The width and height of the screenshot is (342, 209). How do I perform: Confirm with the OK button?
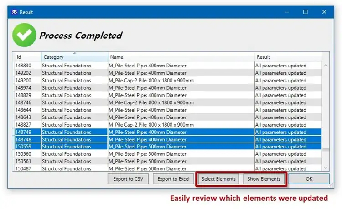tap(309, 179)
